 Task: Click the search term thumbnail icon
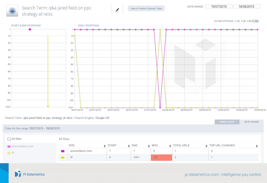[x=12, y=11]
